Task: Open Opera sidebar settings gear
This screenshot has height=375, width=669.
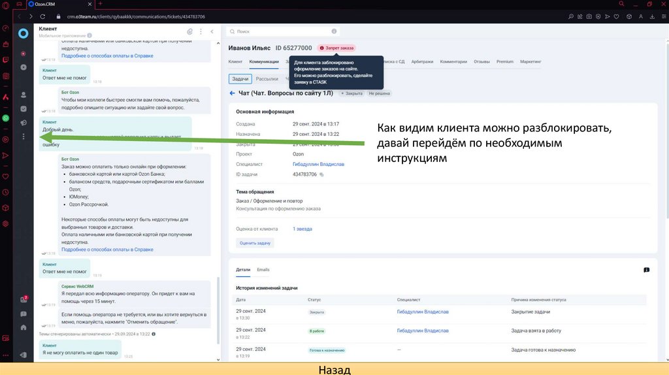Action: 5,223
